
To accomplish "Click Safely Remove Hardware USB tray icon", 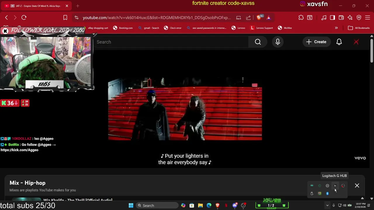I will [x=312, y=193].
